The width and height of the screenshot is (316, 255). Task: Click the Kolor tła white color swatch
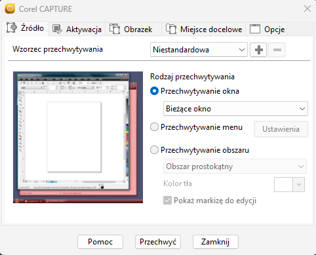(283, 185)
